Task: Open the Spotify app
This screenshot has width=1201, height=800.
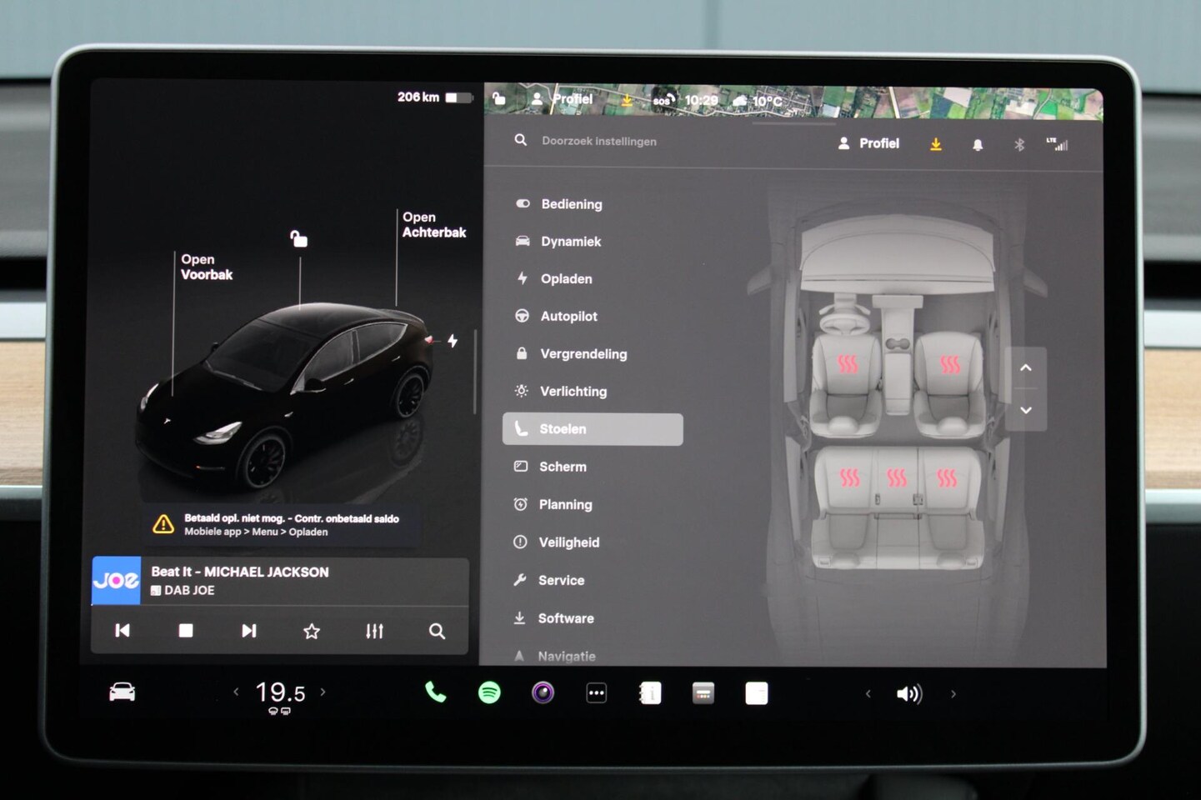Action: [x=489, y=692]
